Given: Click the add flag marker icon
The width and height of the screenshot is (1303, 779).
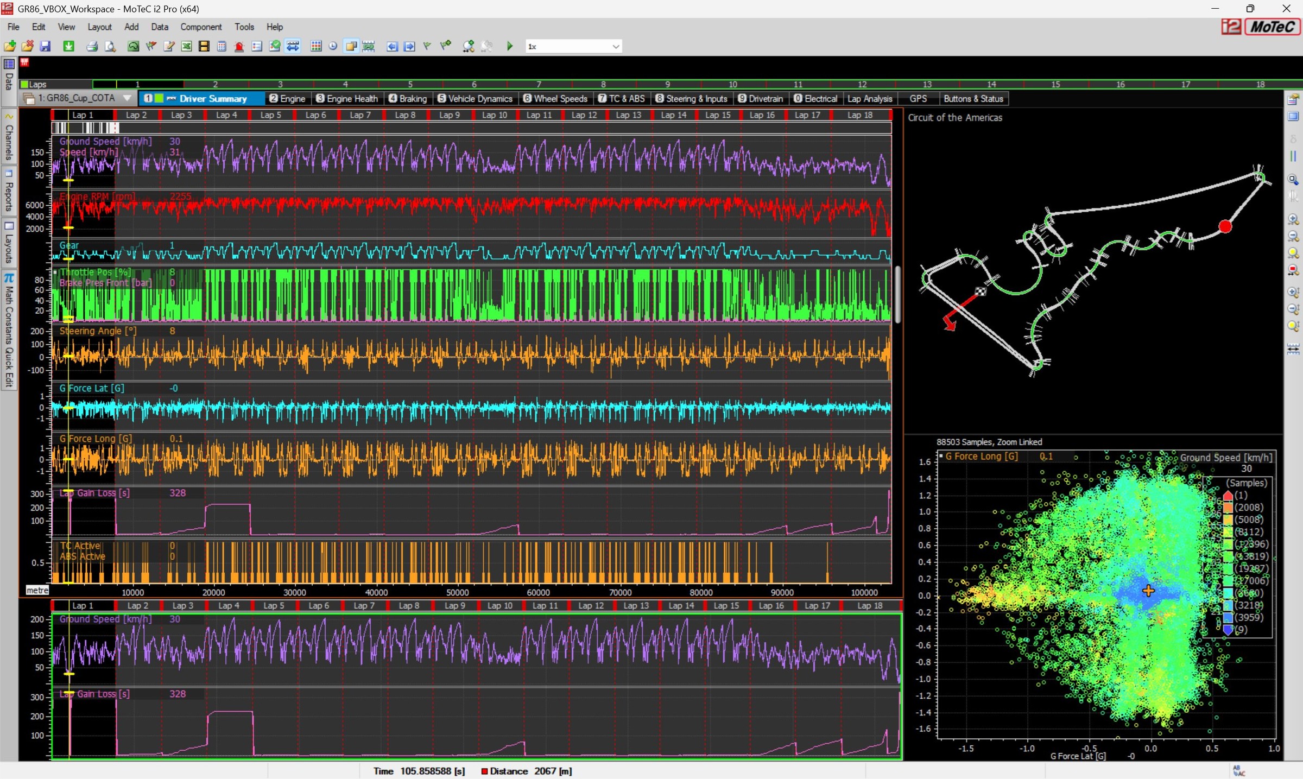Looking at the screenshot, I should pyautogui.click(x=446, y=46).
